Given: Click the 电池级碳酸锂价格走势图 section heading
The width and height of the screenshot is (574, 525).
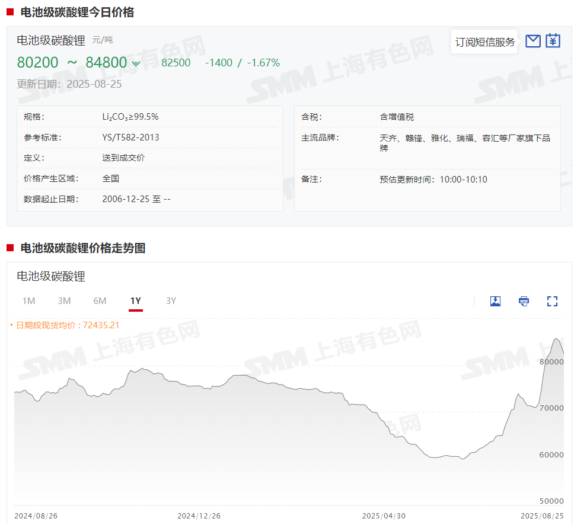Looking at the screenshot, I should [x=82, y=248].
